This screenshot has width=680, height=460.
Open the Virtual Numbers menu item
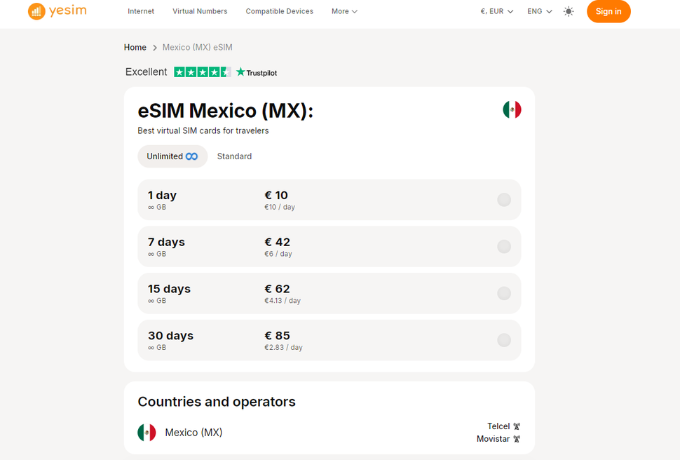199,11
